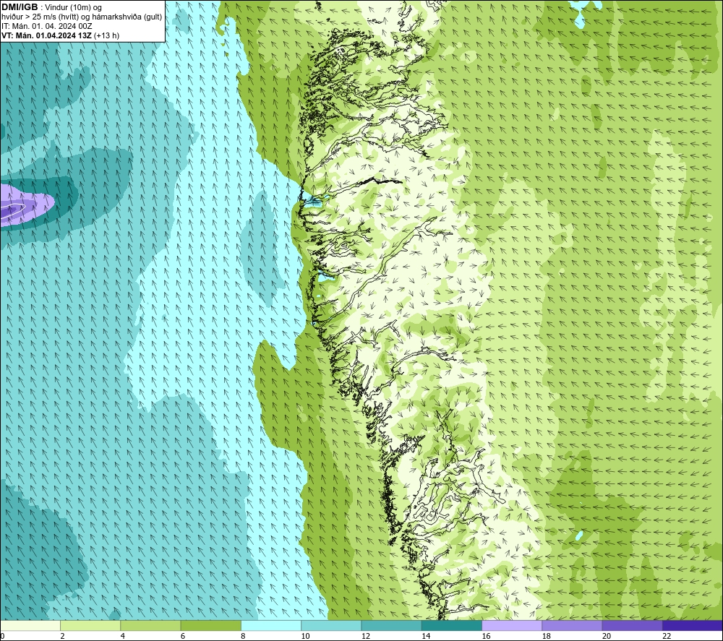Click the legend scale label '6'
The image size is (723, 641).
coord(183,636)
